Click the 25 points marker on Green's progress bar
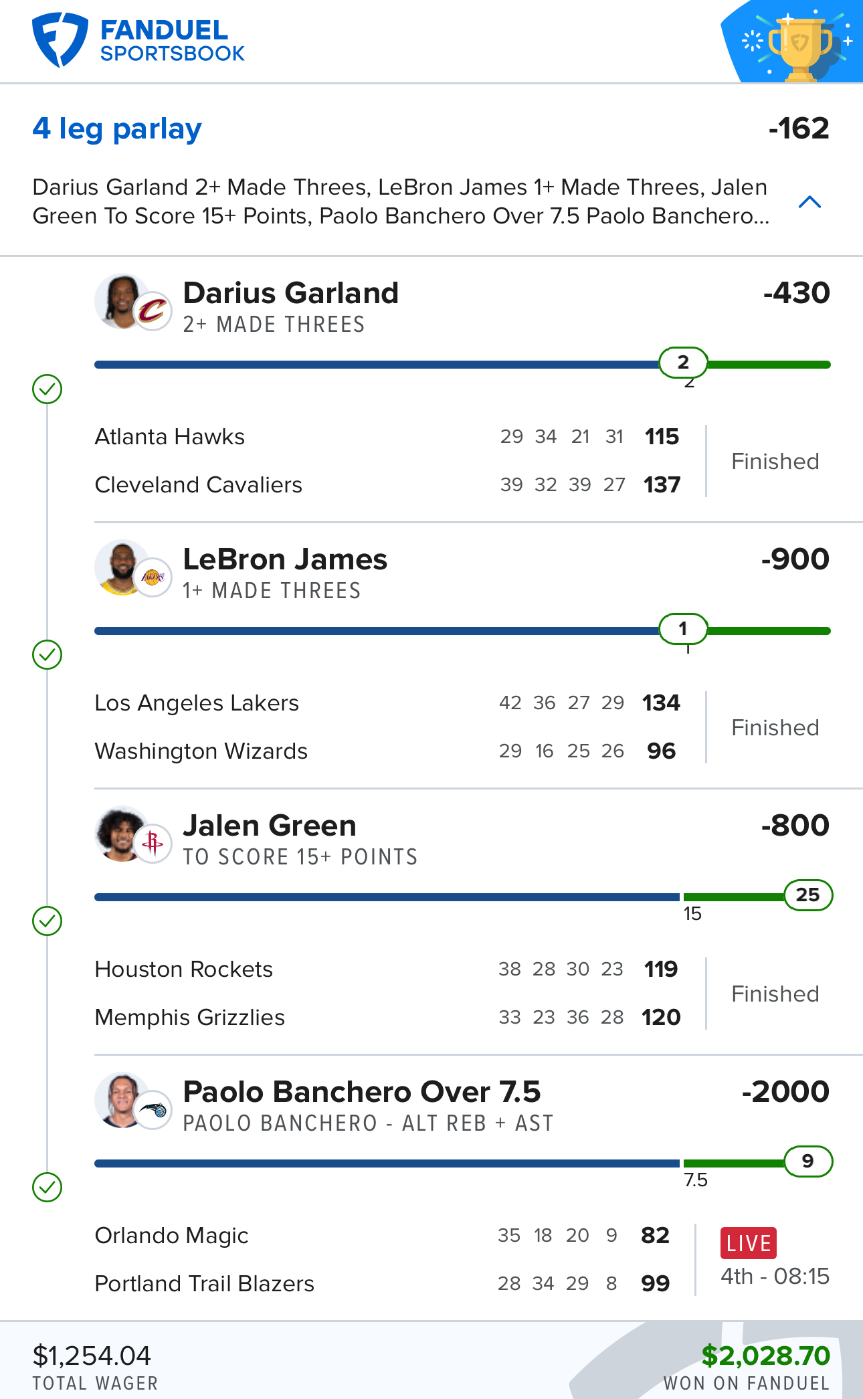The width and height of the screenshot is (863, 1399). click(808, 895)
